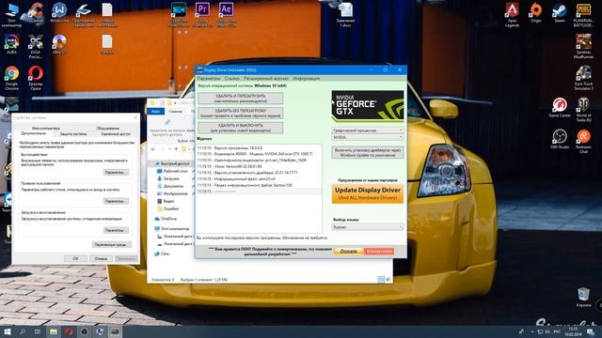The image size is (602, 338).
Task: Select log line with GeForce GTX 1080 Ti
Action: point(255,154)
